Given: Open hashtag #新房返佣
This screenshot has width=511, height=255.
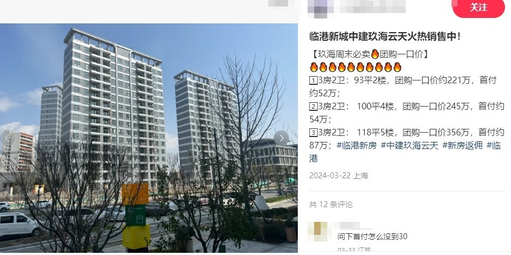Looking at the screenshot, I should (x=462, y=146).
